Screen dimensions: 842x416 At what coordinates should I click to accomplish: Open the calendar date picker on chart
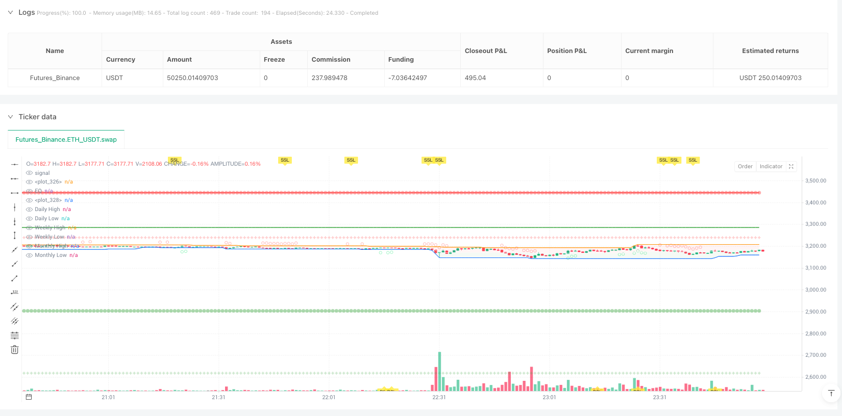tap(29, 397)
